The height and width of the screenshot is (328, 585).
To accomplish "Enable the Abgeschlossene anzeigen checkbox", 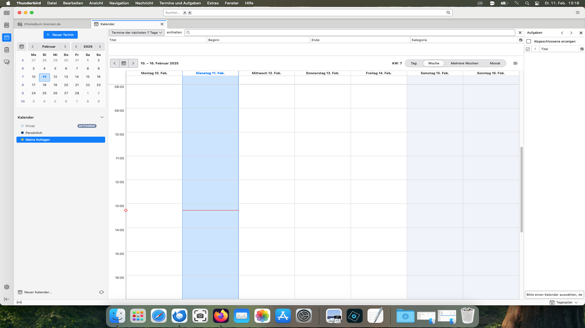I will (x=529, y=41).
